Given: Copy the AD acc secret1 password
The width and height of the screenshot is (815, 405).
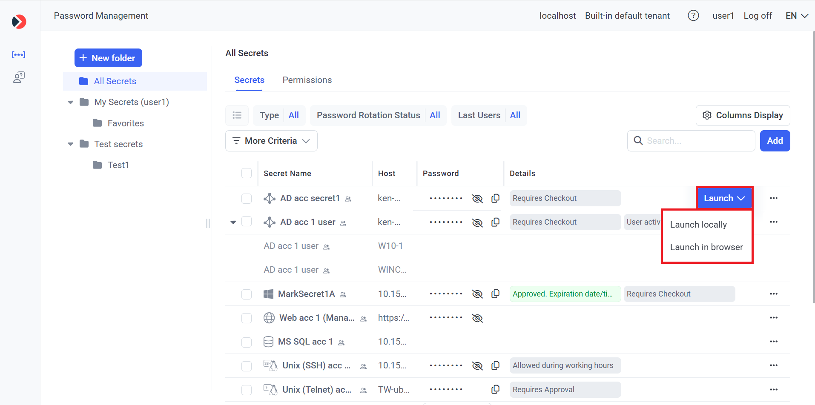Looking at the screenshot, I should 495,198.
